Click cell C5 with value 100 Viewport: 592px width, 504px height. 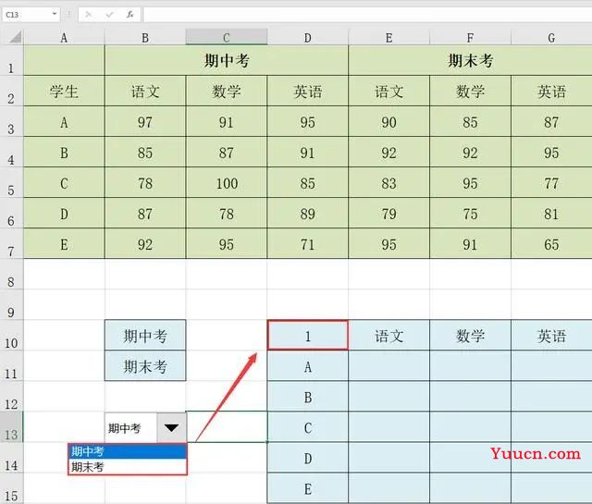click(227, 183)
